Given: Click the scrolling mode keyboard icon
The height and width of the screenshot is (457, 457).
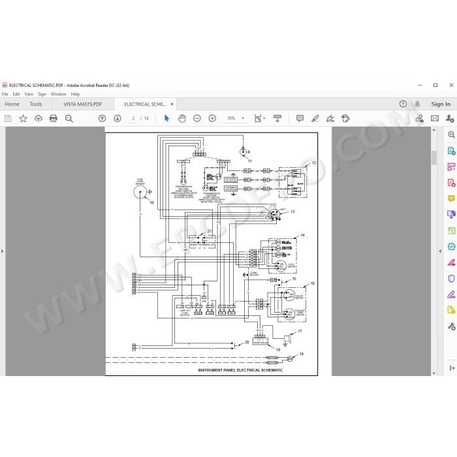Looking at the screenshot, I should coord(277,118).
